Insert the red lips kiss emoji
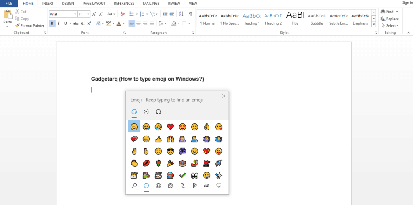413x205 pixels. 146,163
